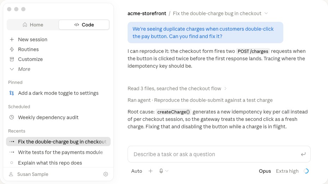The height and width of the screenshot is (184, 328).
Task: Open settings with the gear icon
Action: (106, 174)
